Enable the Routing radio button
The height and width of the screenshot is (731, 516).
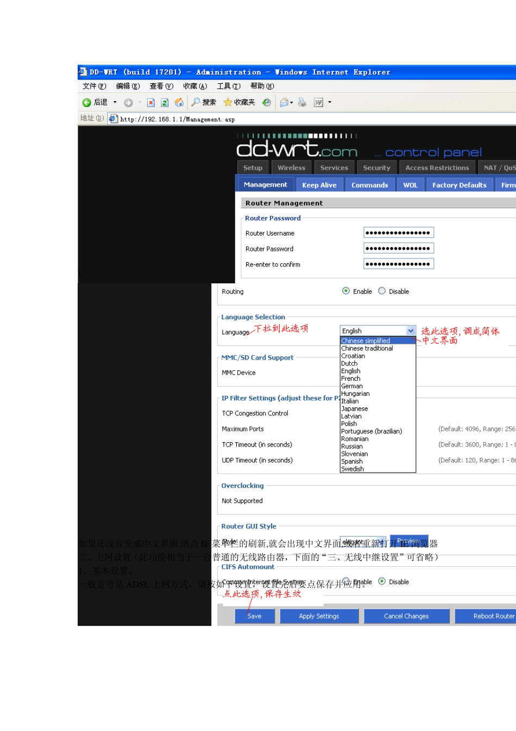coord(346,291)
